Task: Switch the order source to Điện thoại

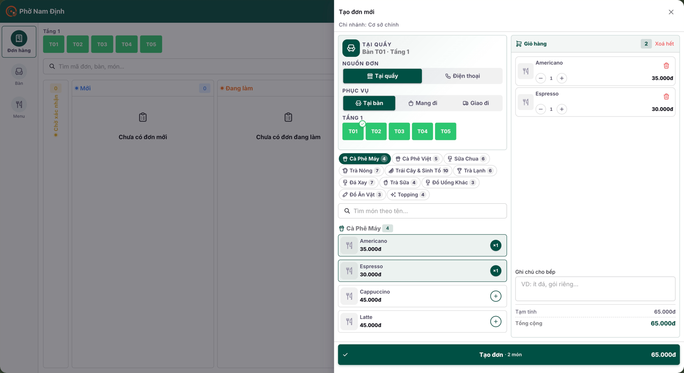Action: (462, 76)
